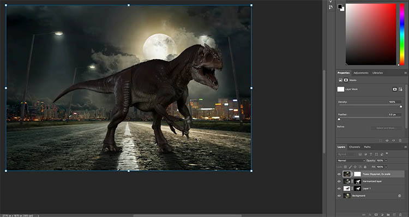Click the Fill value field
Viewport: 409px width, 217px height.
[380, 167]
